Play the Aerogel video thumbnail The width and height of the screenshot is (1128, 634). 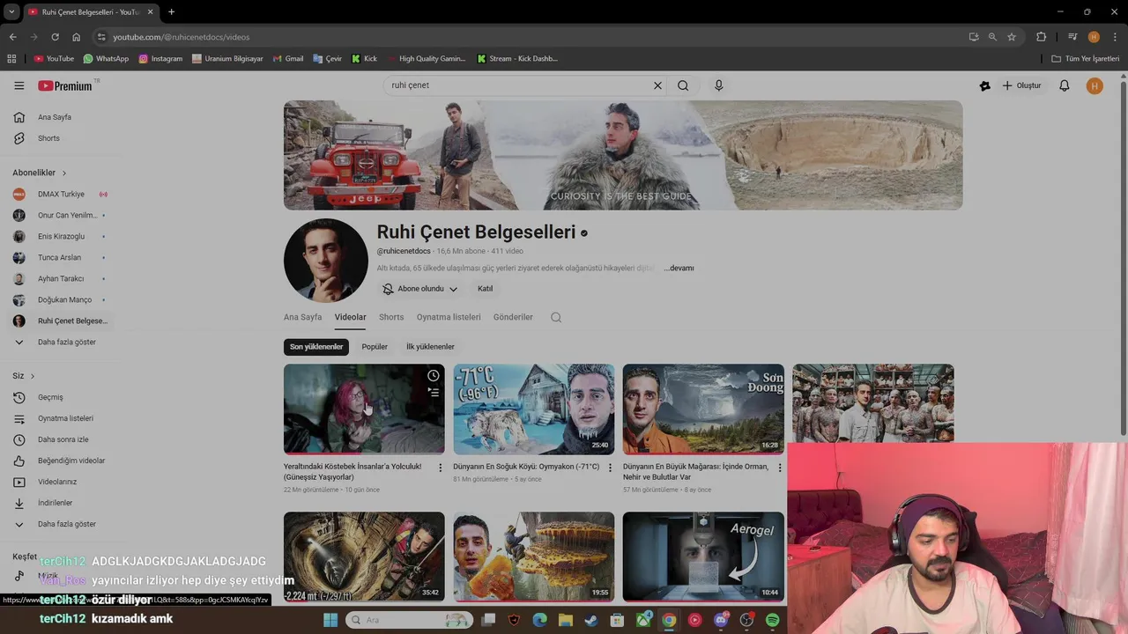coord(703,557)
